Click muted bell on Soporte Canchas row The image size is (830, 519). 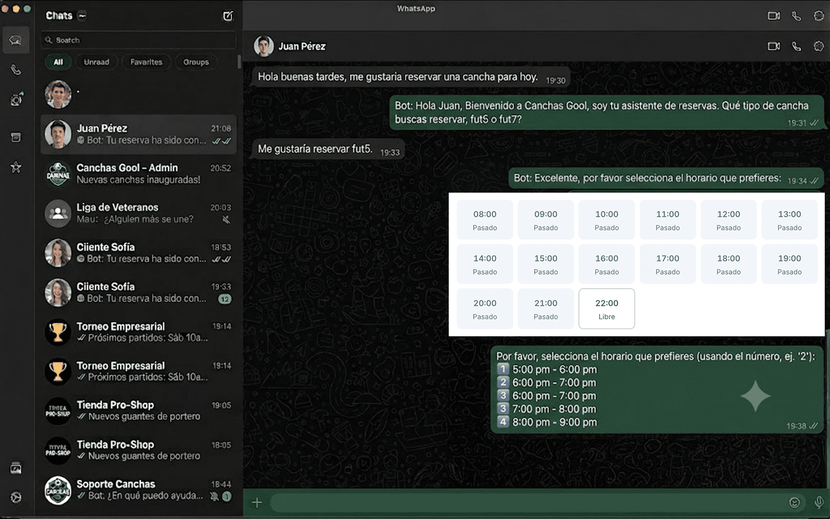214,496
